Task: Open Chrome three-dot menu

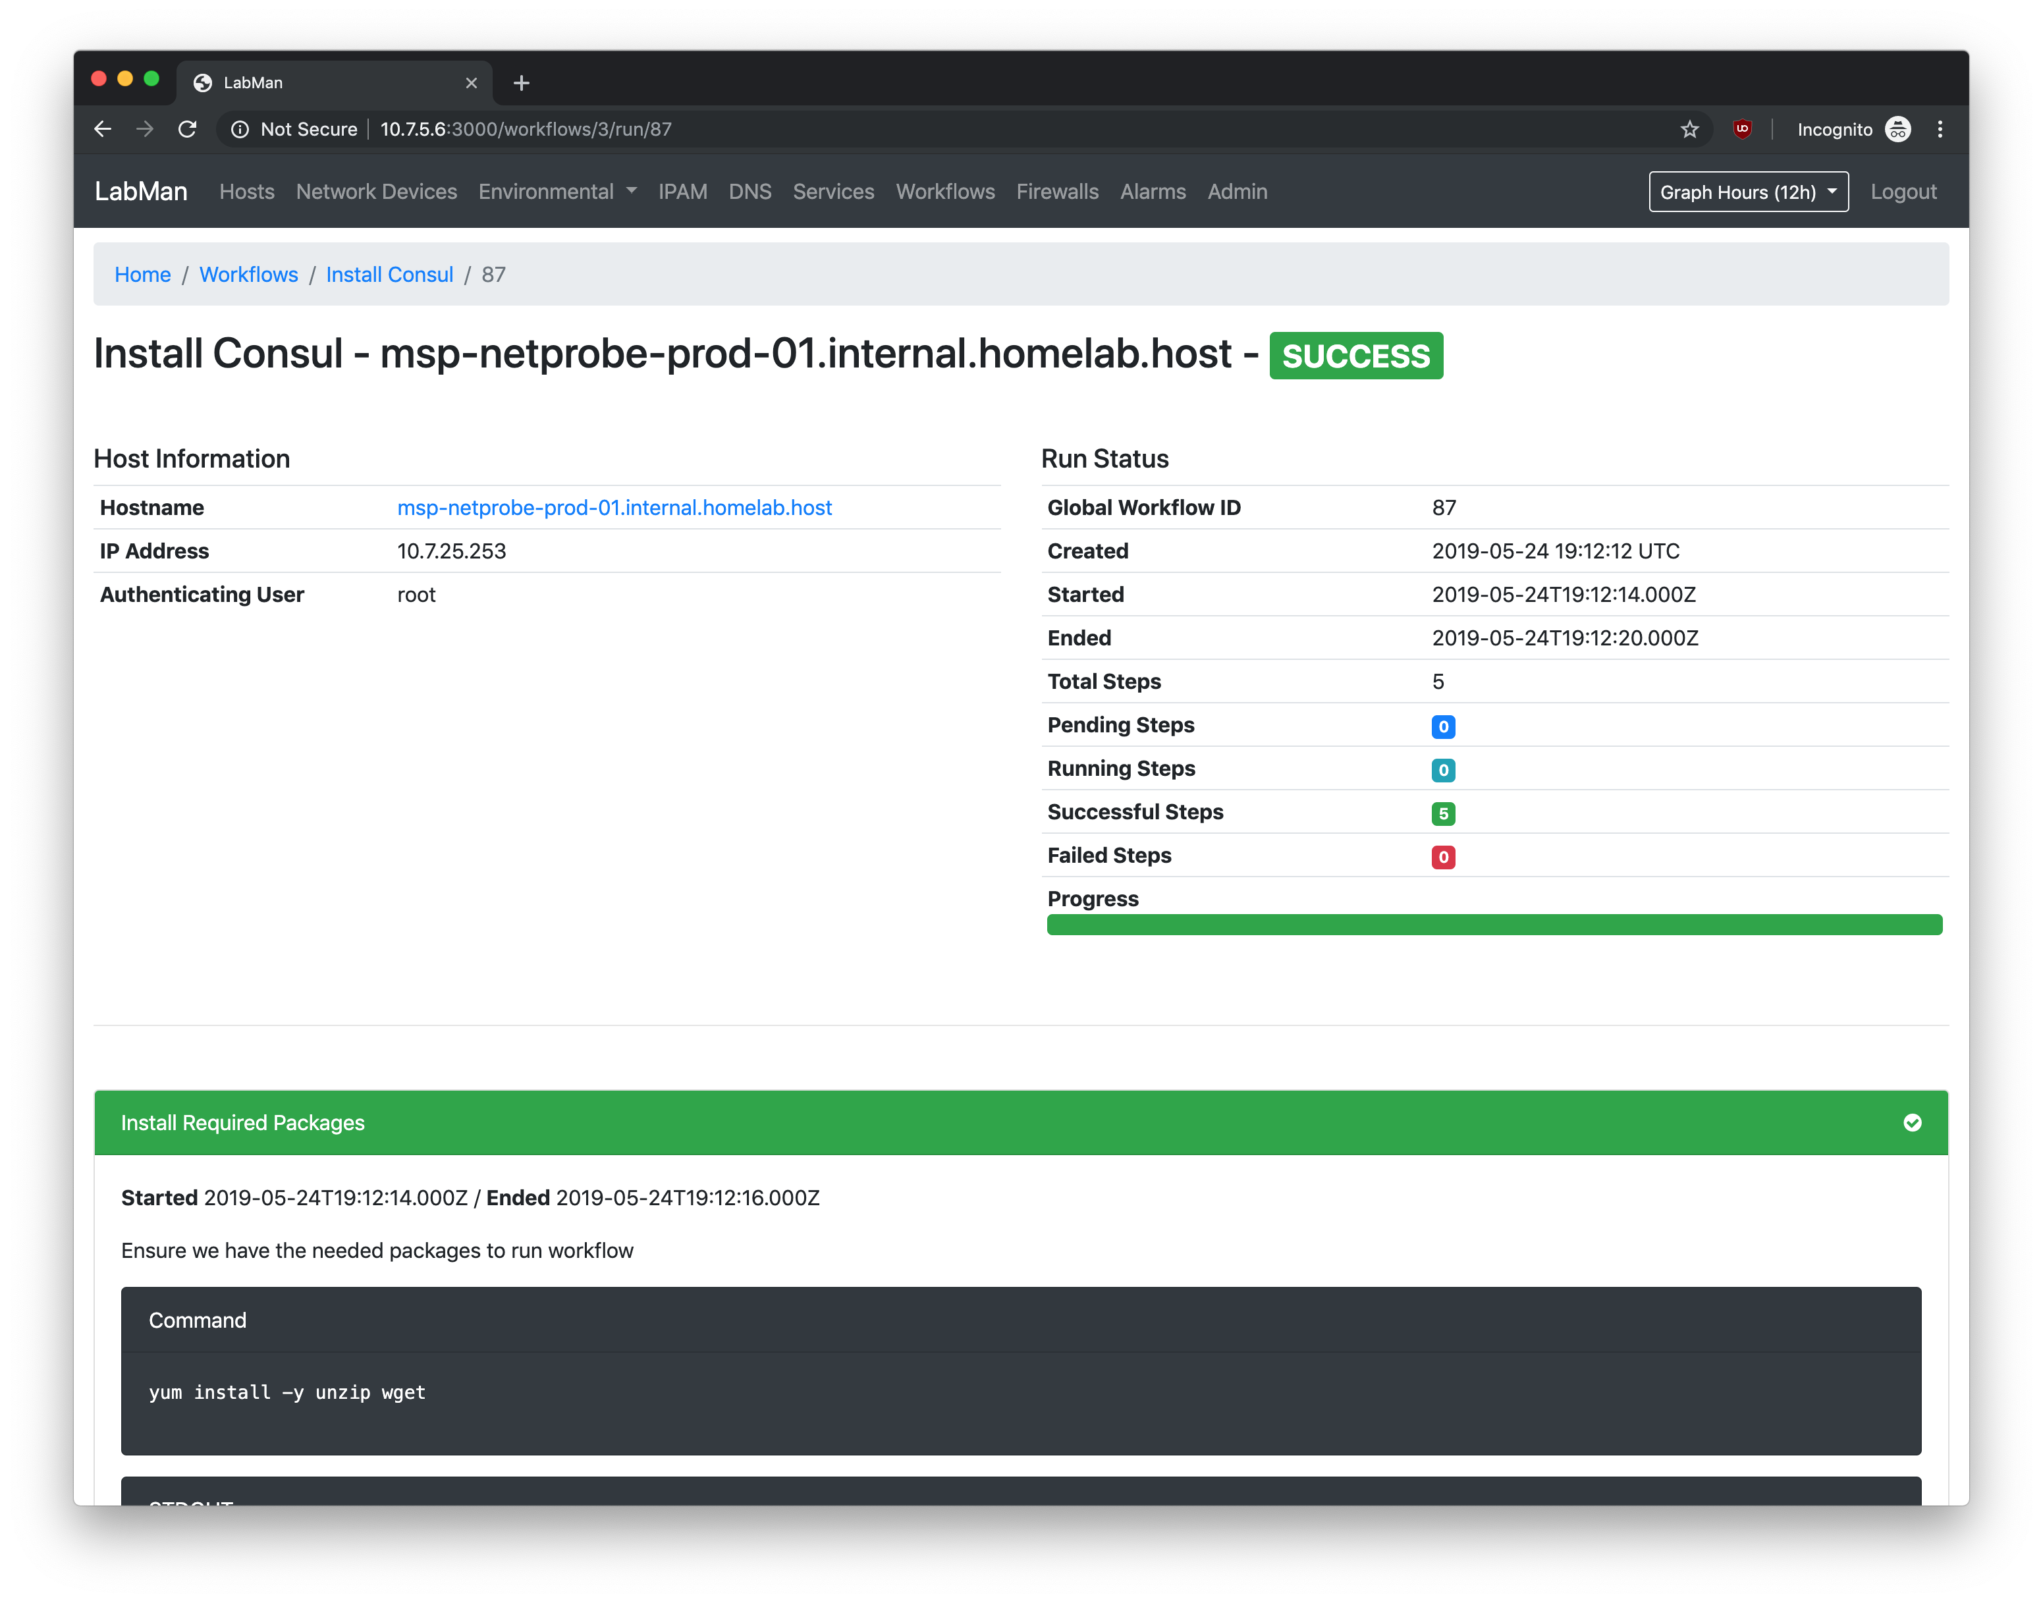Action: [1940, 130]
